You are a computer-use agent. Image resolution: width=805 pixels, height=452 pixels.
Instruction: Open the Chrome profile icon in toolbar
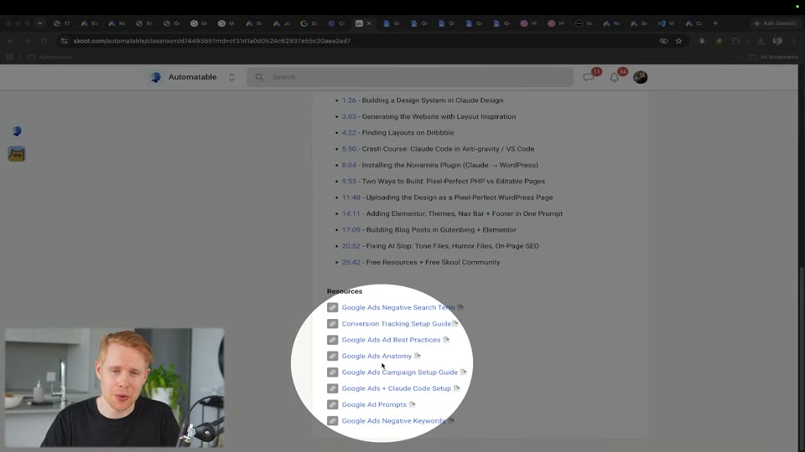coord(777,41)
